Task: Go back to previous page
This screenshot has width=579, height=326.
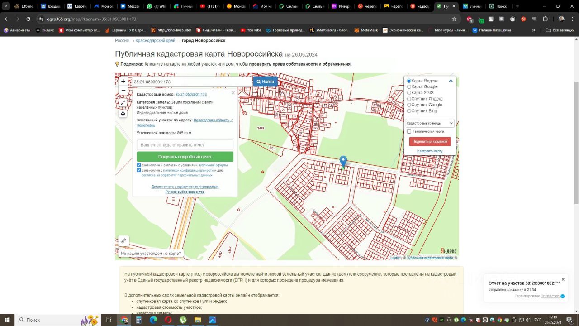Action: [6, 19]
